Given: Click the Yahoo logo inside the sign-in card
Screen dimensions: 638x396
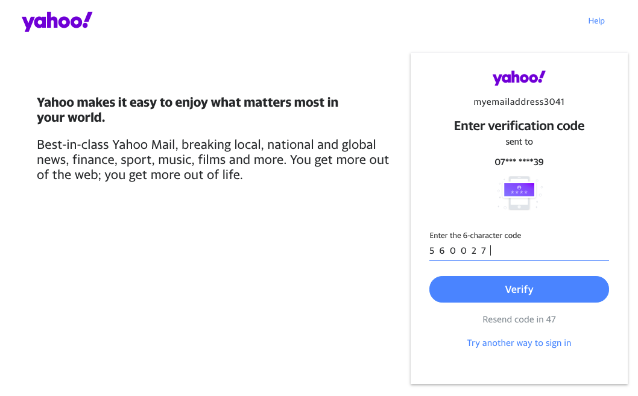Looking at the screenshot, I should click(519, 77).
